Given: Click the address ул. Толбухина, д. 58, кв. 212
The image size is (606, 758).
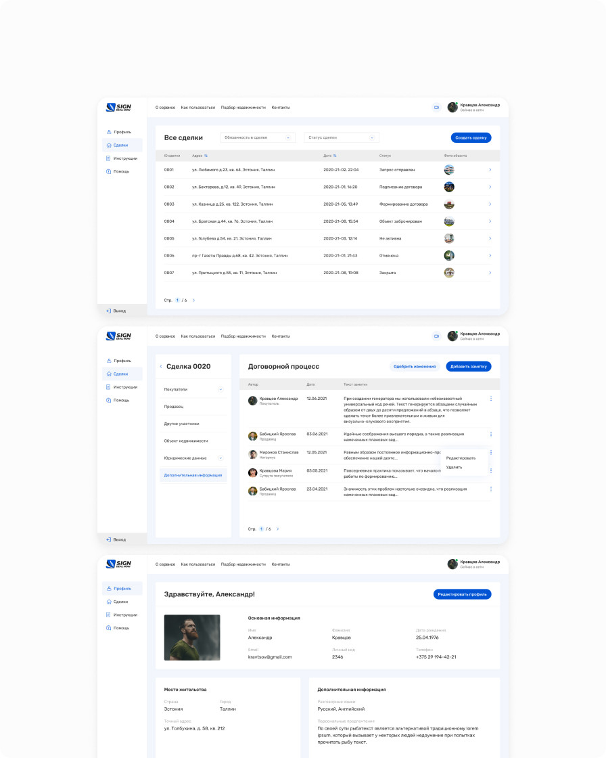Looking at the screenshot, I should click(x=194, y=728).
